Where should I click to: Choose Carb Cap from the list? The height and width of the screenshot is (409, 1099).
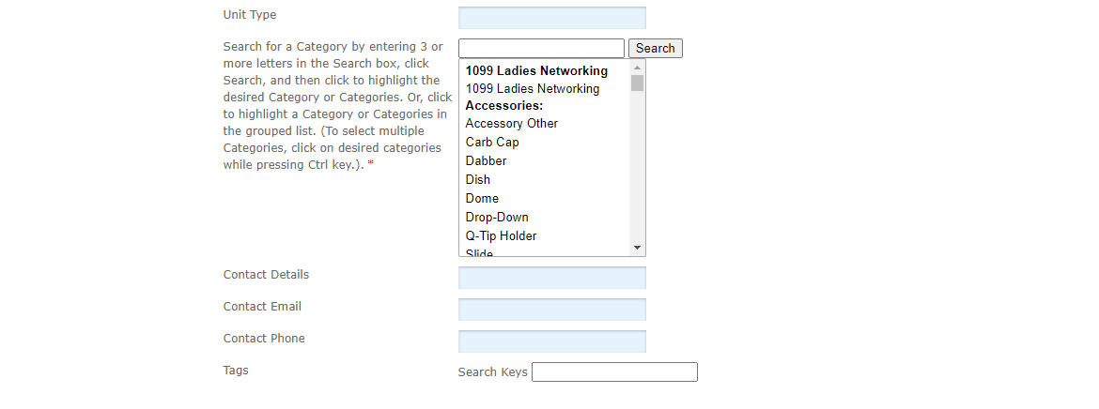[492, 143]
